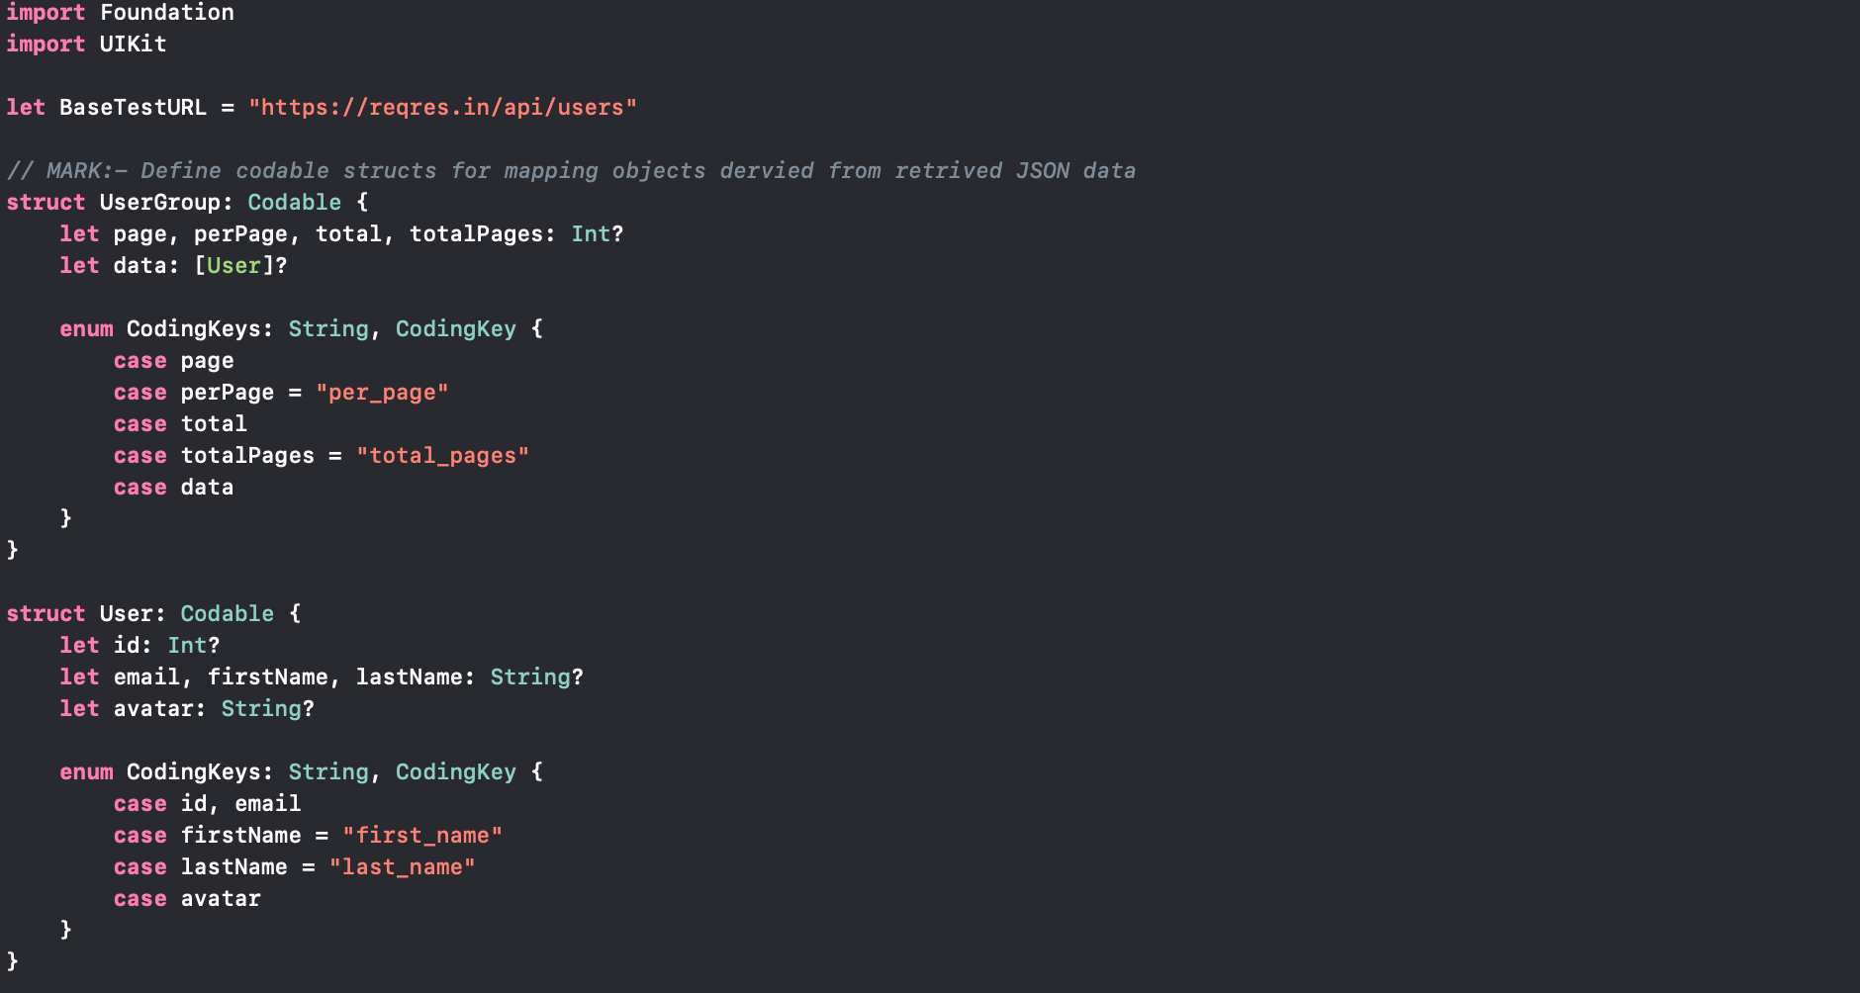Screen dimensions: 1860x993
Task: Select the CodingKey protocol in UserGroup enum
Action: [x=456, y=328]
